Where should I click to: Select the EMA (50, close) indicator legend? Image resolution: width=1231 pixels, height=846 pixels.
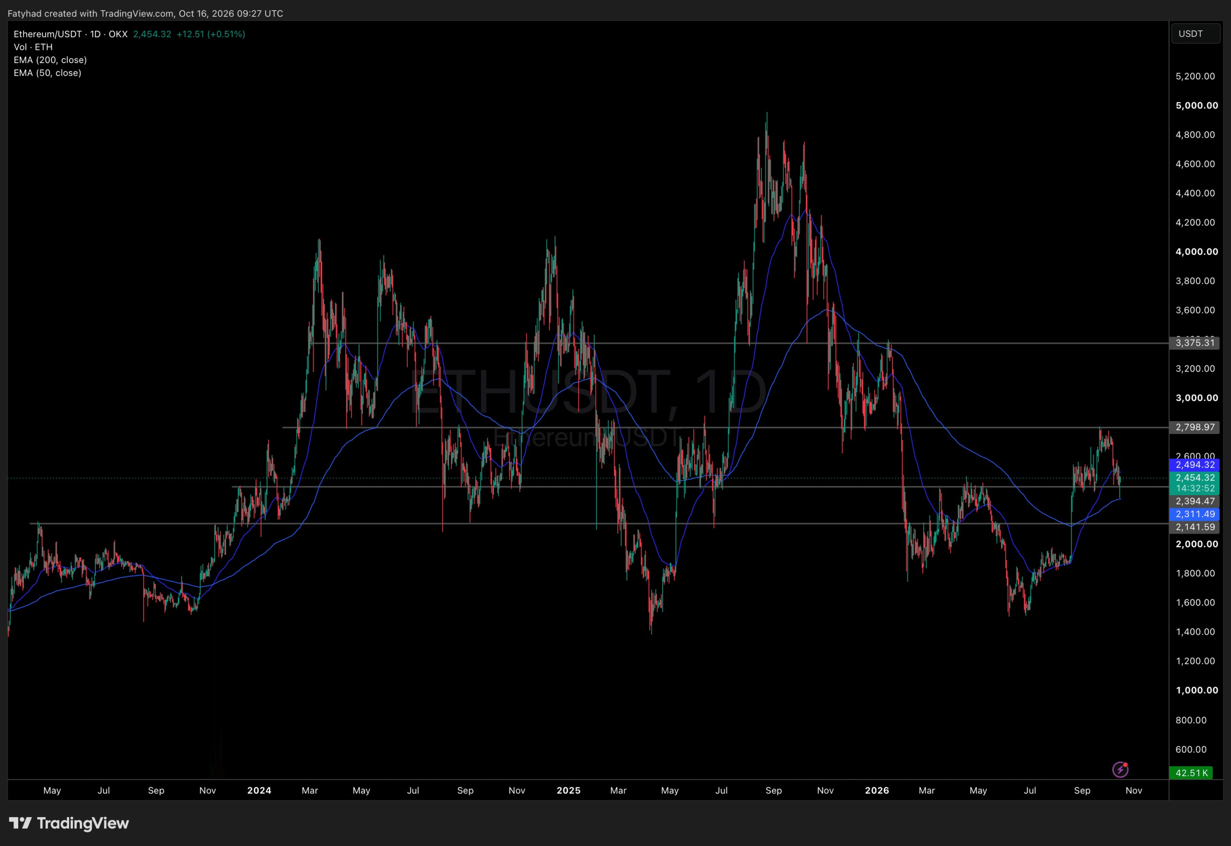[x=48, y=73]
